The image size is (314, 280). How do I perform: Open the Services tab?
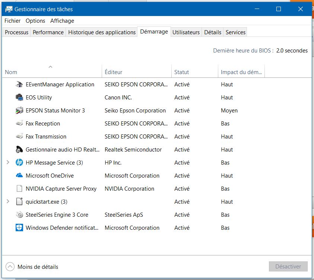click(235, 32)
